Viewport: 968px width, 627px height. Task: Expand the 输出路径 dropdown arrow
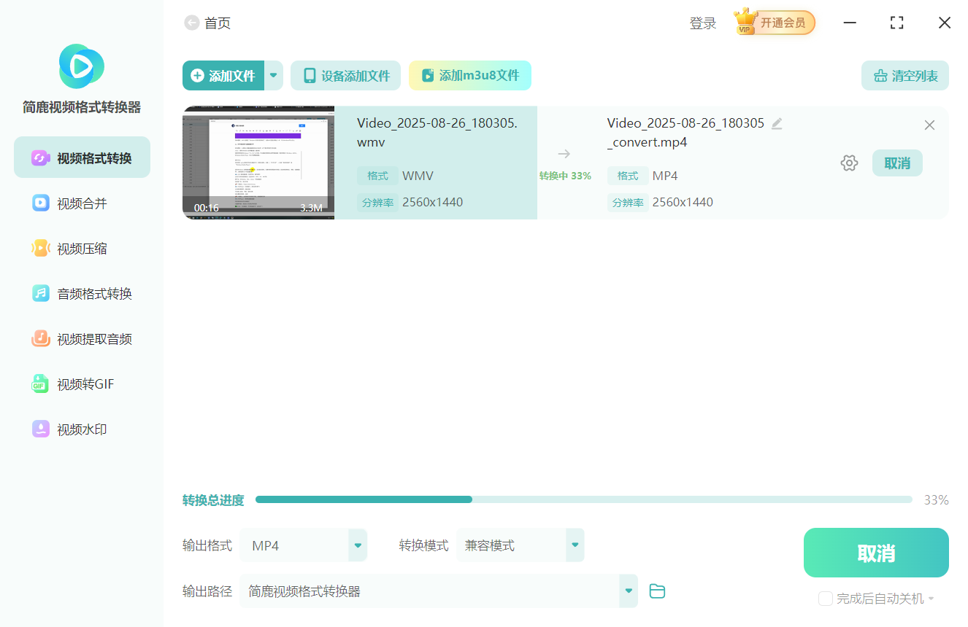[628, 591]
